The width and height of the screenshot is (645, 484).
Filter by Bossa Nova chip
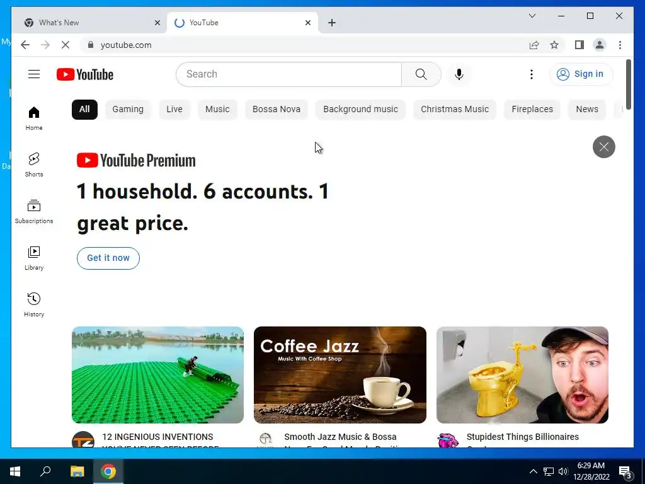[x=277, y=110]
